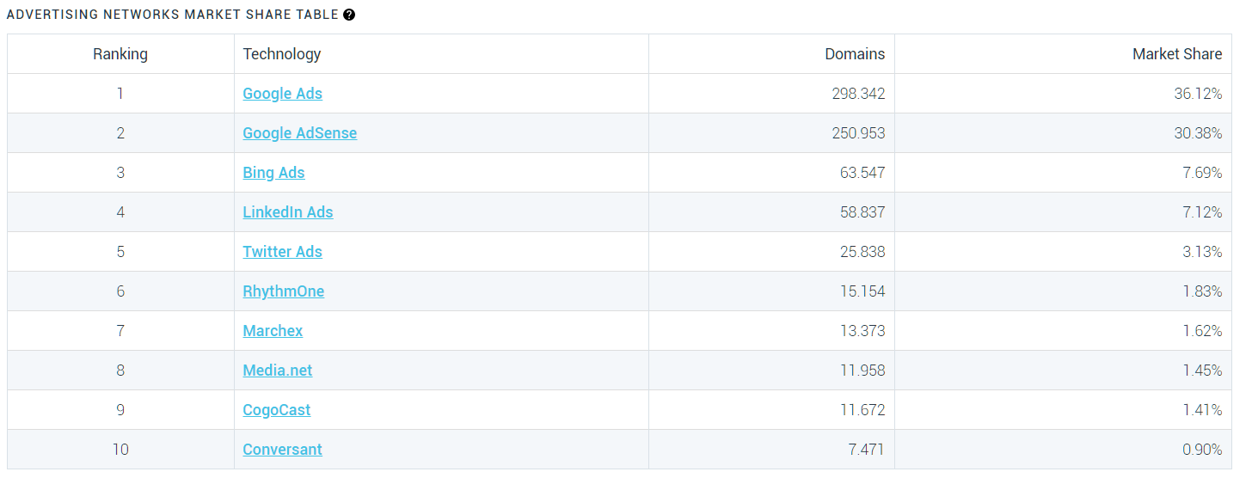
Task: Click the 3.13% market share cell
Action: (1063, 252)
